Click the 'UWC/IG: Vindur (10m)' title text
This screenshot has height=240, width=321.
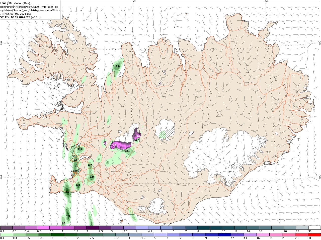(x=16, y=3)
